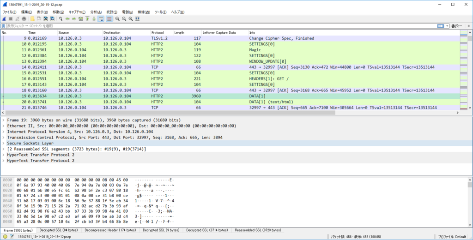Click the 書式 expression button
The width and height of the screenshot is (473, 240).
click(456, 26)
